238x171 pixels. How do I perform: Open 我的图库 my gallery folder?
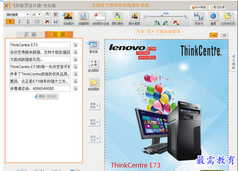click(x=94, y=82)
